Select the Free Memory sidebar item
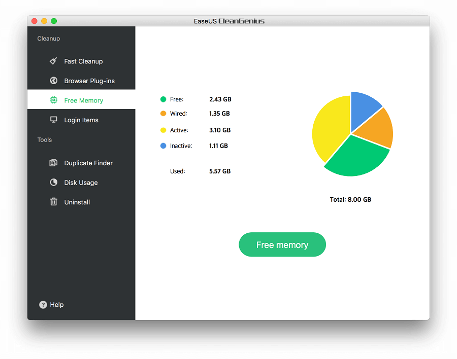This screenshot has width=457, height=359. coord(81,100)
